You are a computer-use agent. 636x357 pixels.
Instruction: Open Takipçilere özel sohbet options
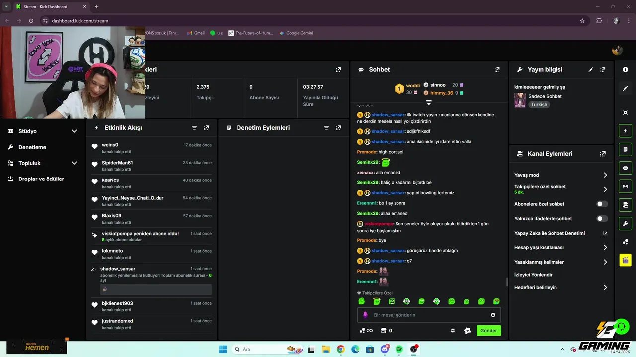point(605,189)
